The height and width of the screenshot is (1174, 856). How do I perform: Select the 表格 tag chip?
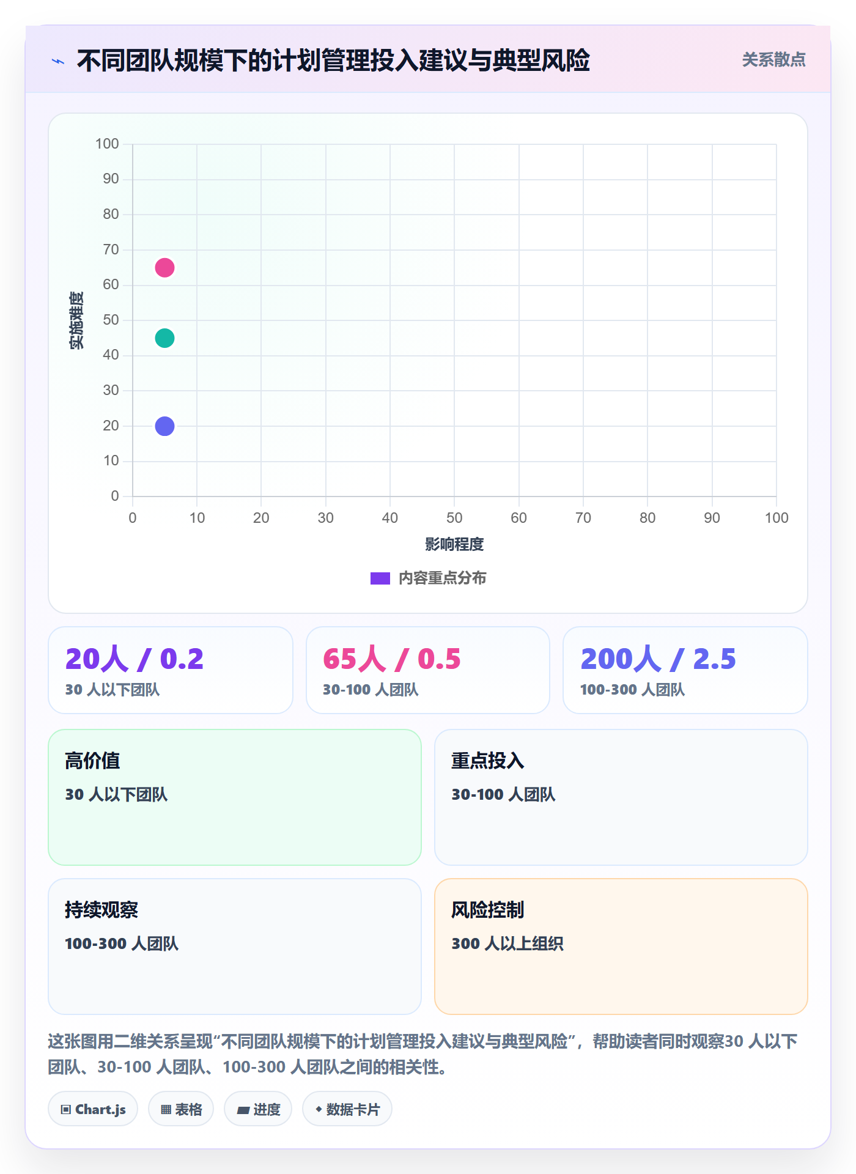click(181, 1109)
